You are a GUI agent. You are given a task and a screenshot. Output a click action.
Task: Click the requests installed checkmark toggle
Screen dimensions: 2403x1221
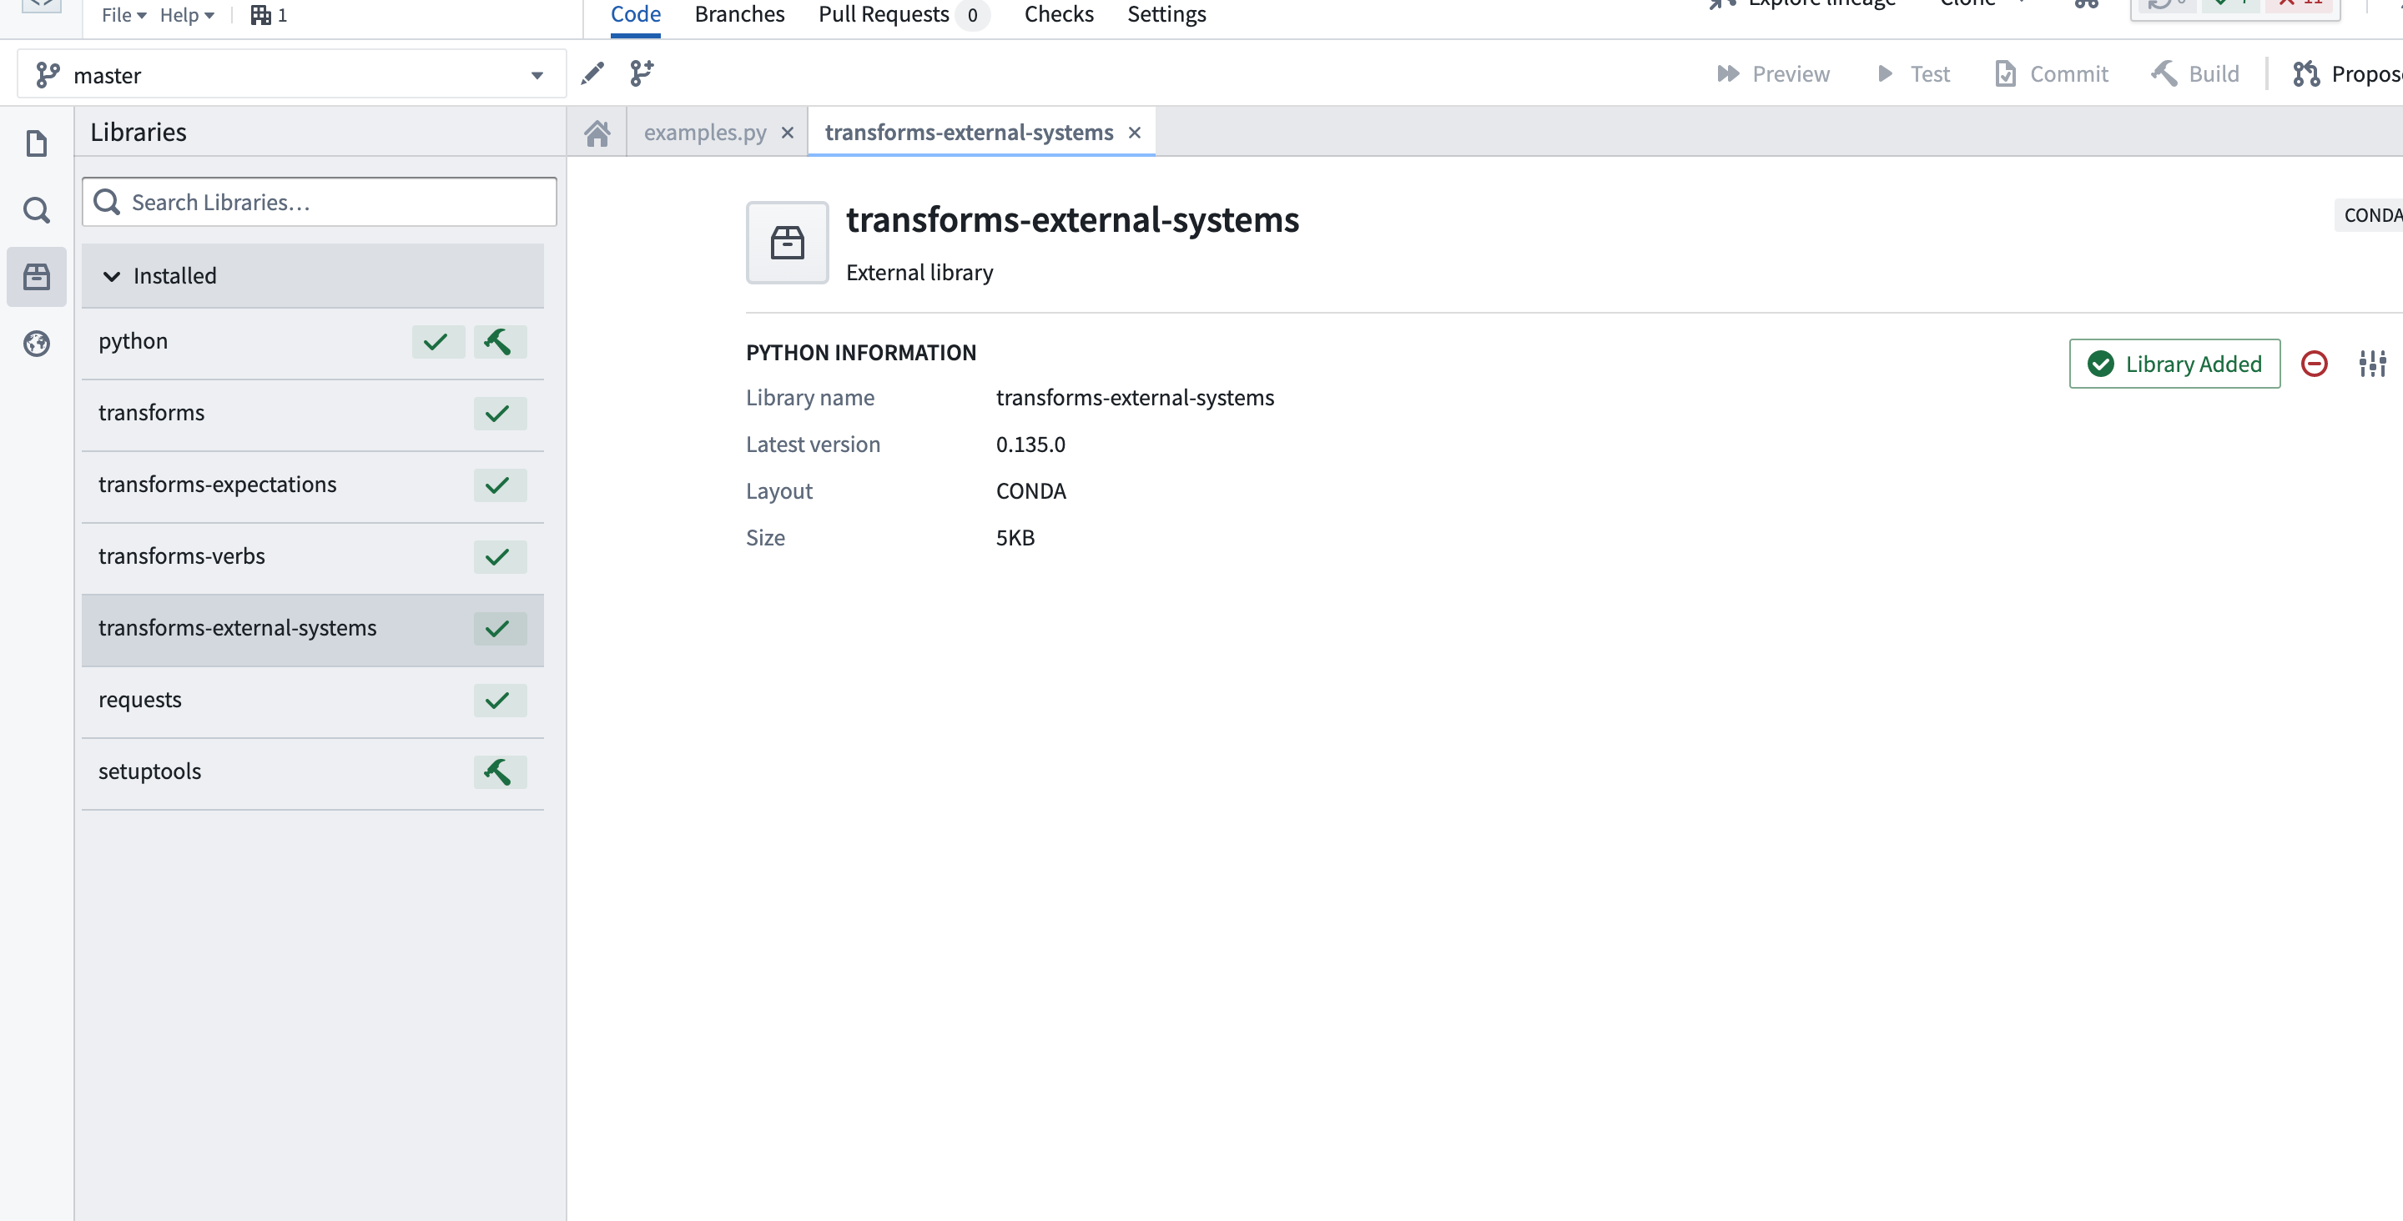pyautogui.click(x=498, y=699)
